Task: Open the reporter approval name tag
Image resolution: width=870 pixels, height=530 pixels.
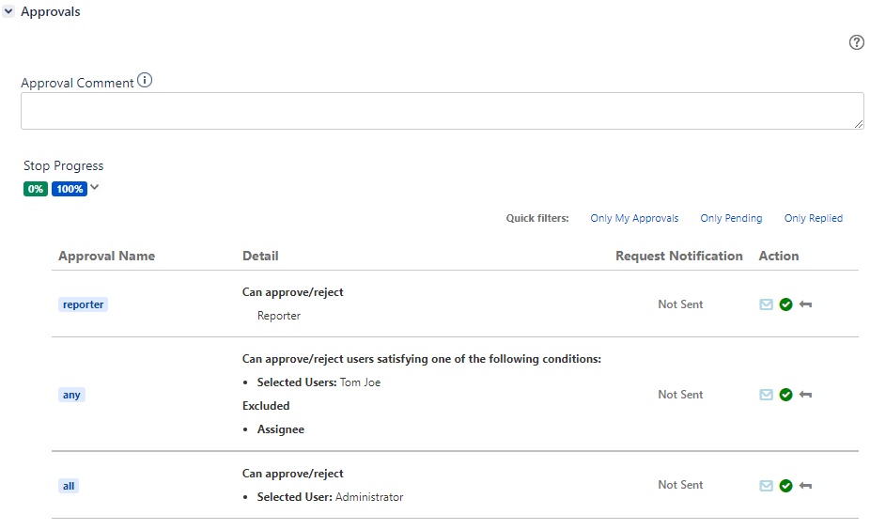Action: coord(83,304)
